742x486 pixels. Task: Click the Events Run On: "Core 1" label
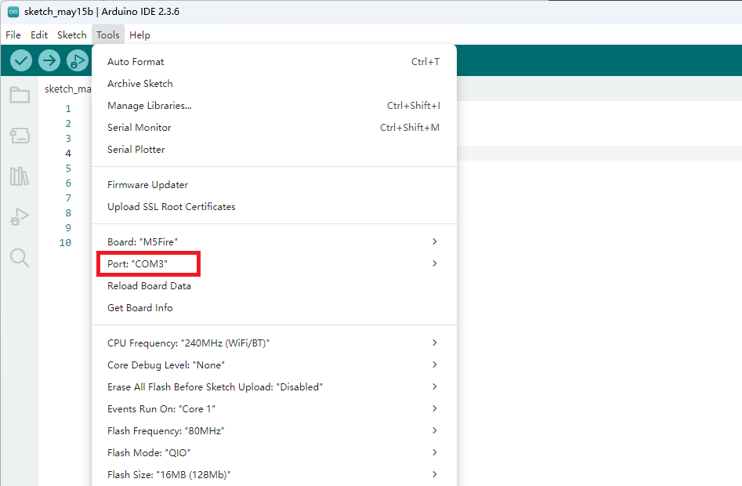[161, 409]
